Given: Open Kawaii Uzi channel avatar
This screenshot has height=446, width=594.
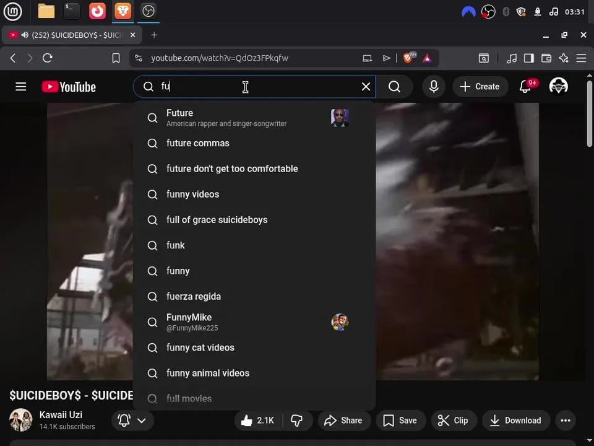Looking at the screenshot, I should pos(21,420).
